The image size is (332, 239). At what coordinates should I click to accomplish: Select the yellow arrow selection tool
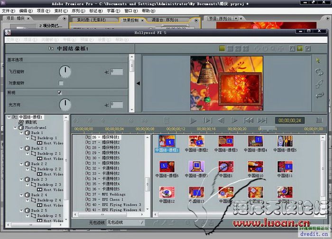[318, 61]
